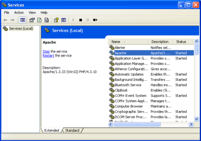Select Services (Local) in the console tree
This screenshot has width=201, height=141.
point(21,29)
